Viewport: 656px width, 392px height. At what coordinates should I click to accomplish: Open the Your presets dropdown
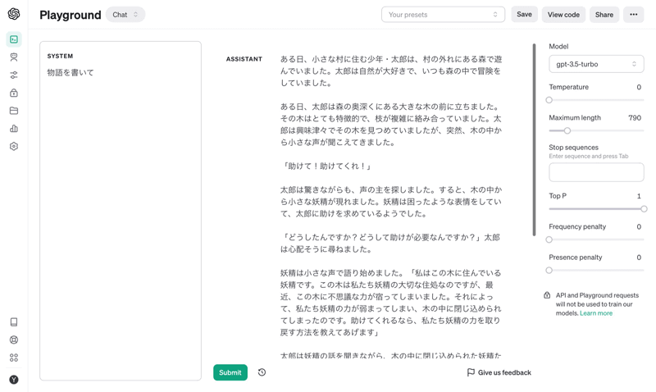[443, 15]
